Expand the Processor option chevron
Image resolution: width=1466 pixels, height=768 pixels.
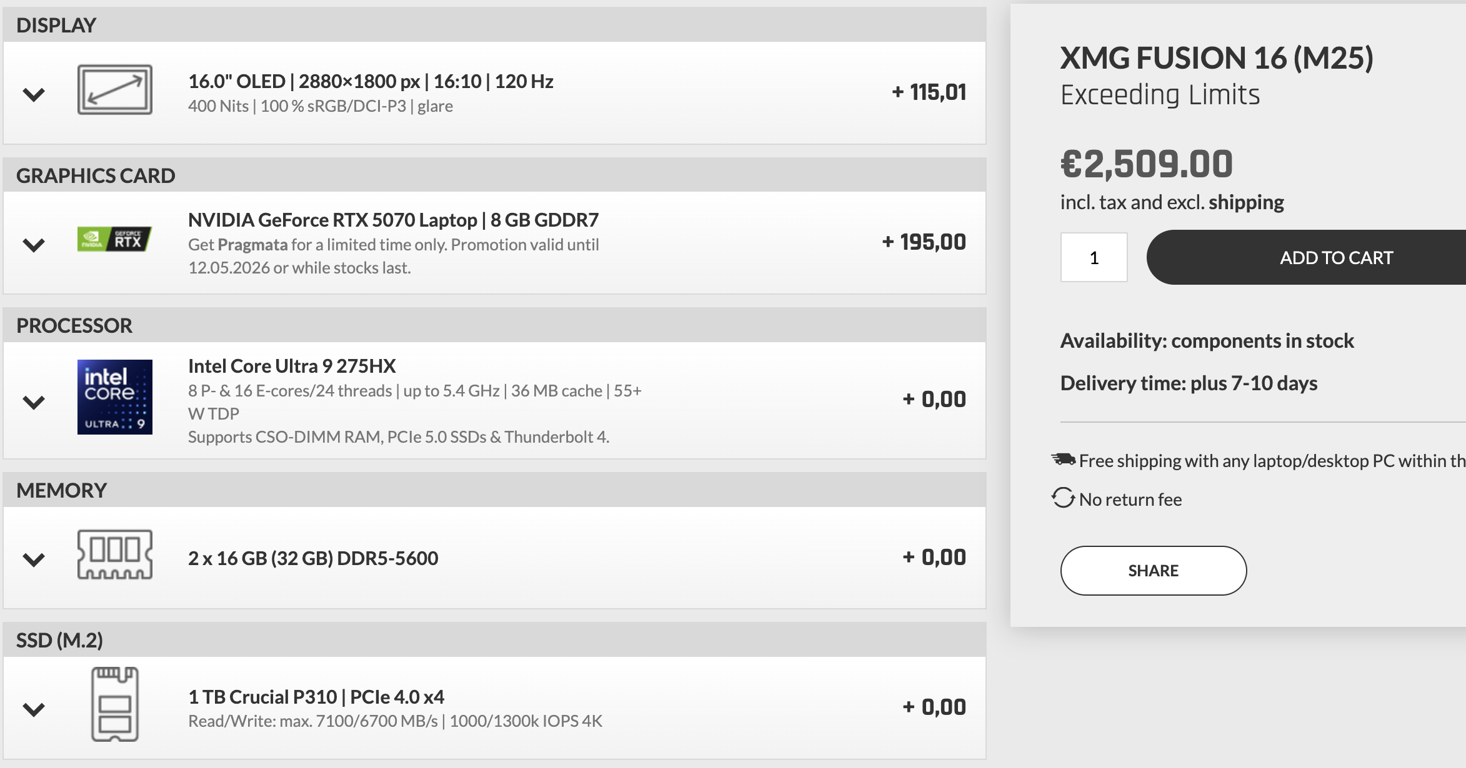(x=34, y=402)
